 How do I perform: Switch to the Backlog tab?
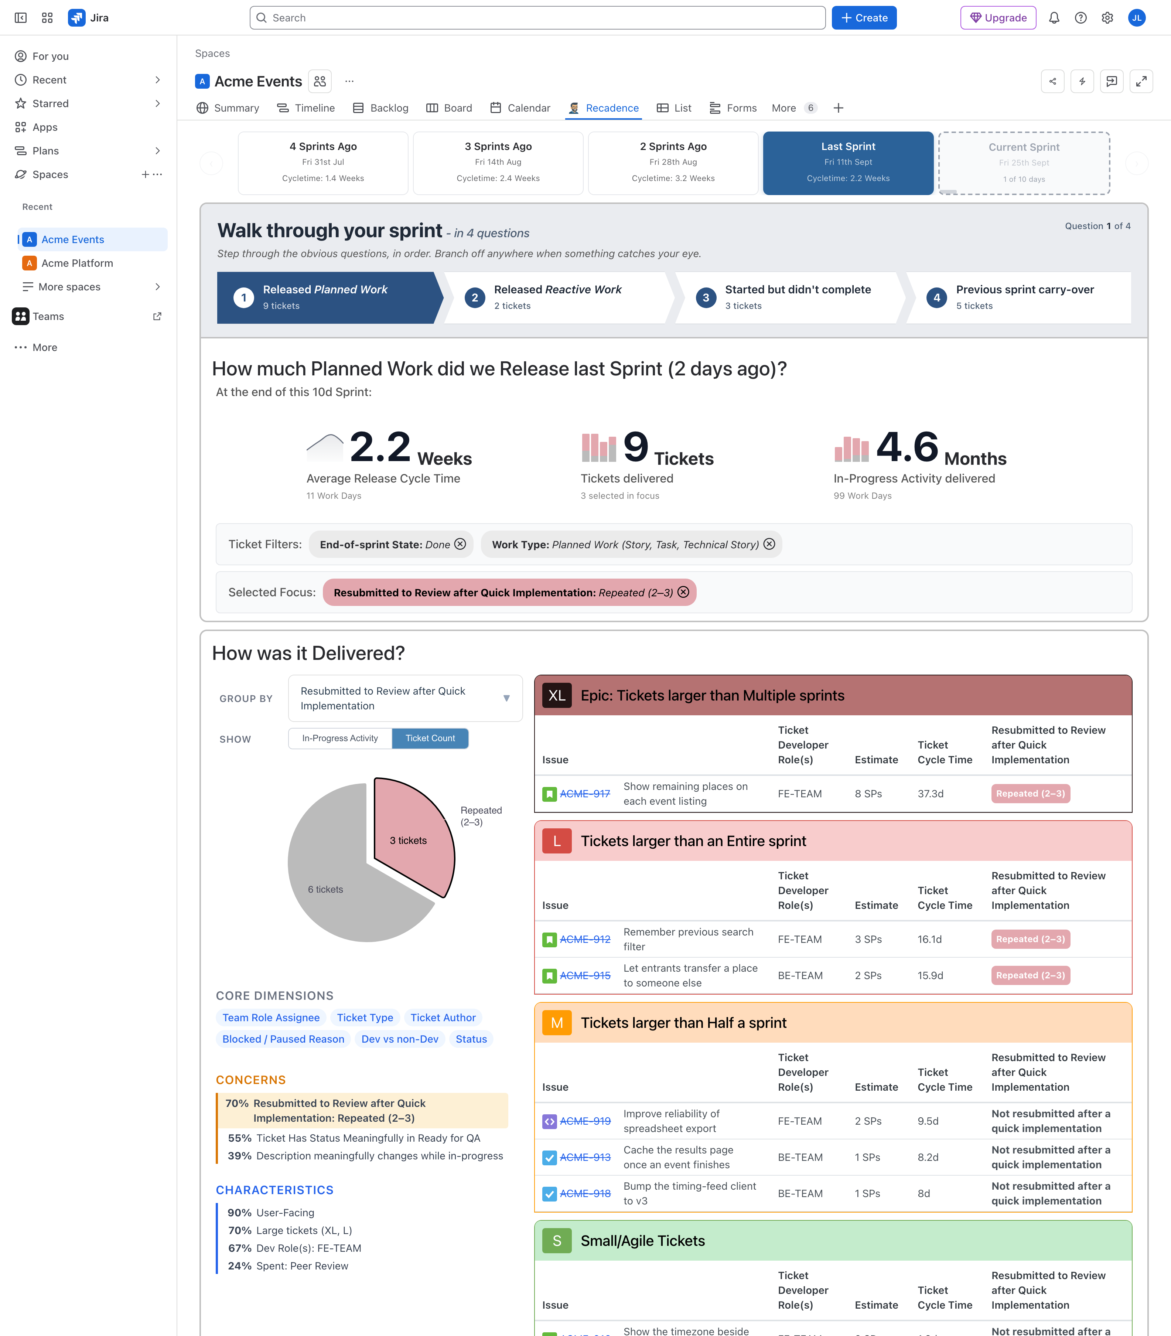click(380, 108)
